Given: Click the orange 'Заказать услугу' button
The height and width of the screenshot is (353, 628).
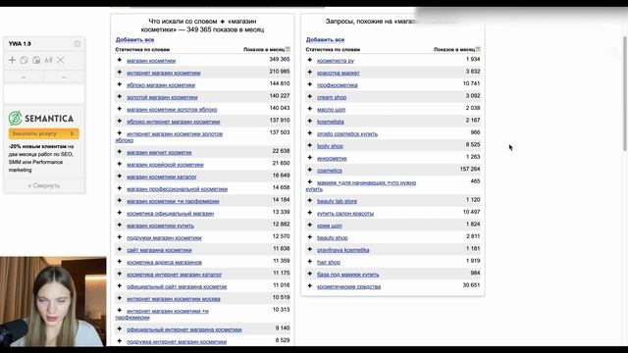Looking at the screenshot, I should [43, 133].
